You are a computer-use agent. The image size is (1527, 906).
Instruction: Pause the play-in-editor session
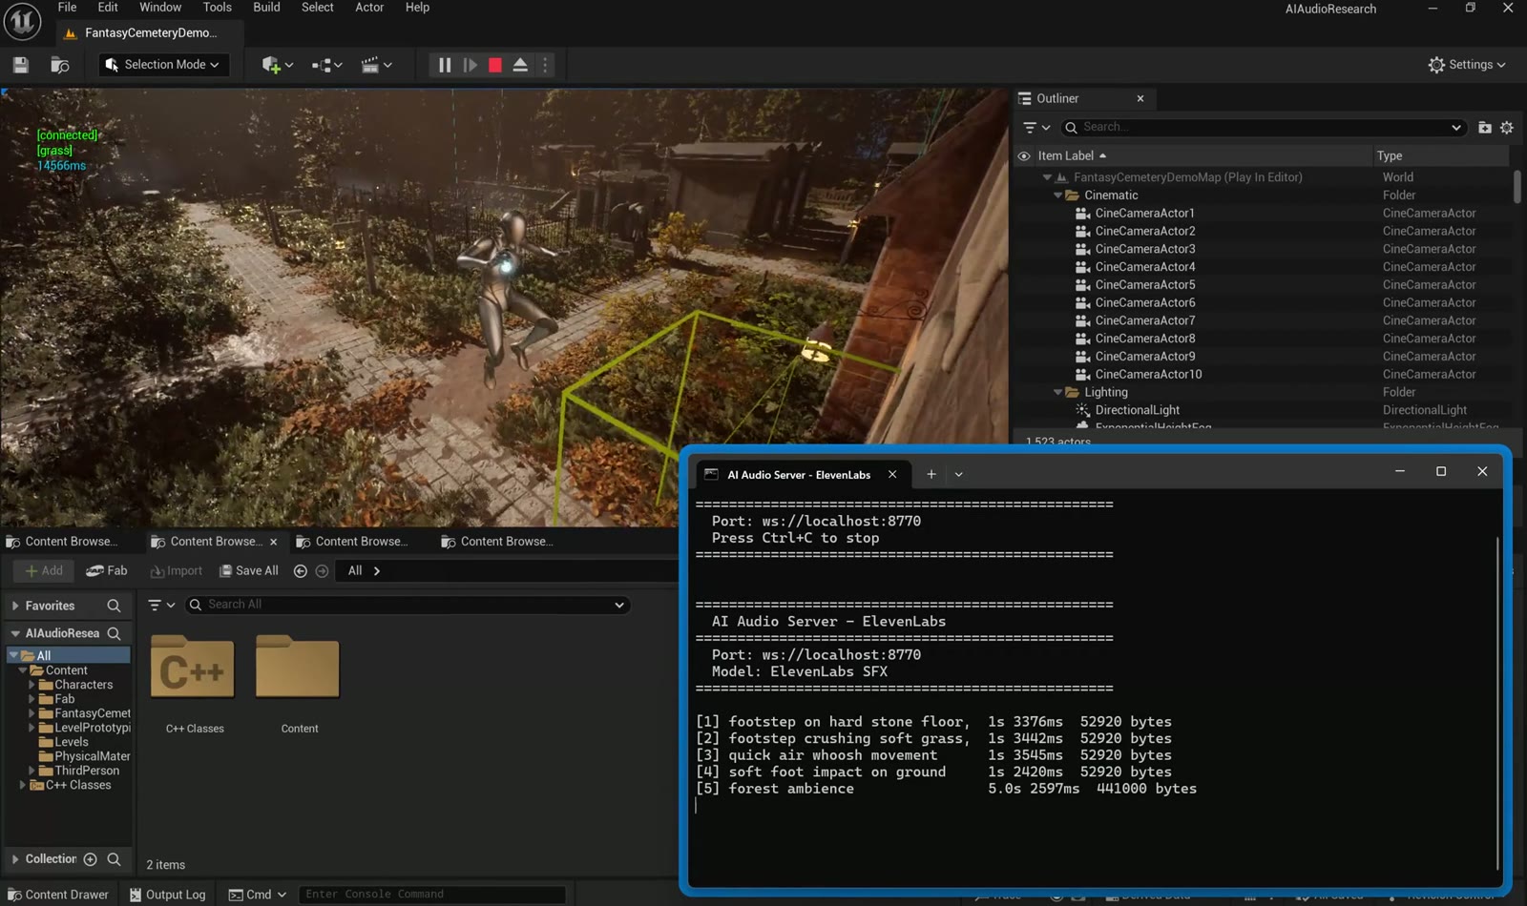pyautogui.click(x=445, y=65)
